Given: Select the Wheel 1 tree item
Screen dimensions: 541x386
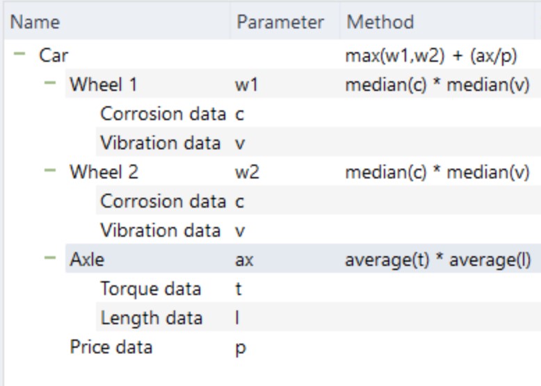Looking at the screenshot, I should (103, 85).
